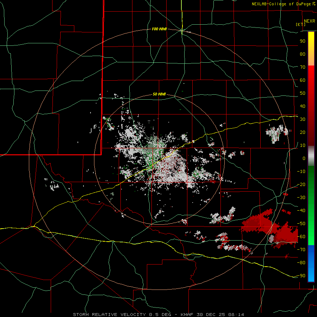Click the 60 value on the velocity scale
The width and height of the screenshot is (317, 317).
pyautogui.click(x=303, y=80)
